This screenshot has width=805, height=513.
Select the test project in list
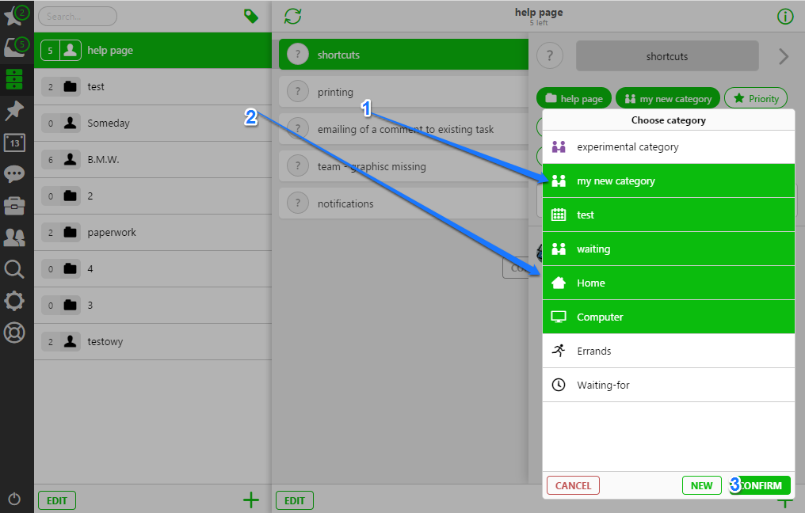[153, 87]
